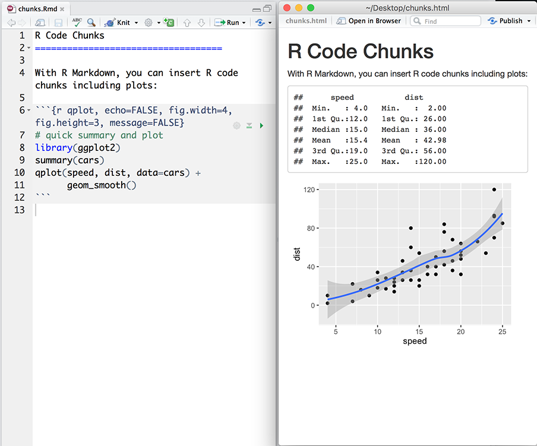
Task: Click the editor publish icon
Action: pos(260,23)
